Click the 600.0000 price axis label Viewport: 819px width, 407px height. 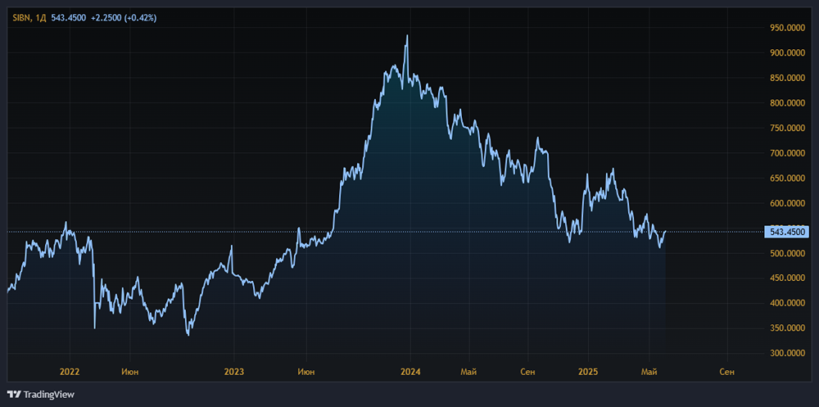(789, 203)
